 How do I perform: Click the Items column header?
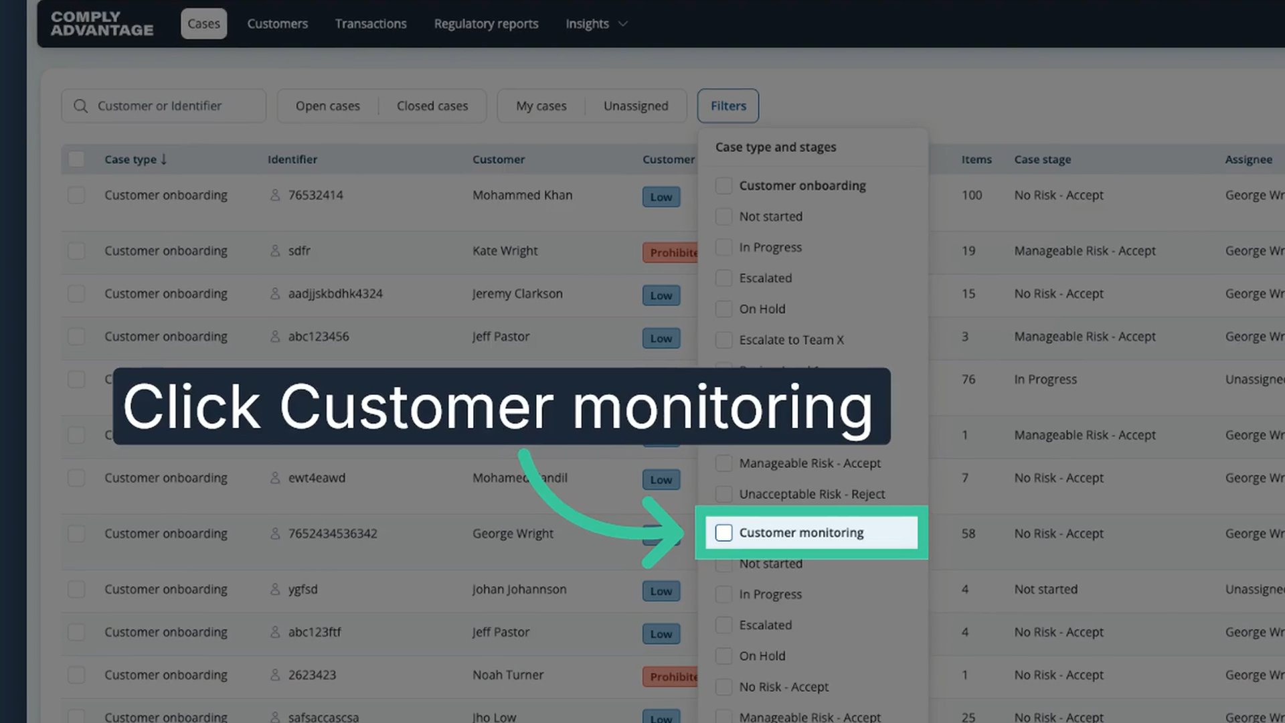point(976,159)
